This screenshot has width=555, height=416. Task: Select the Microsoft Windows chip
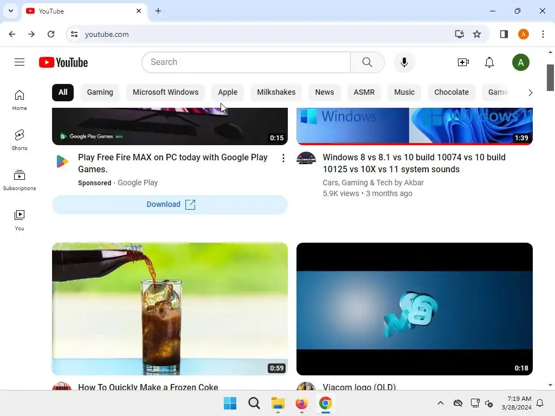(x=166, y=92)
